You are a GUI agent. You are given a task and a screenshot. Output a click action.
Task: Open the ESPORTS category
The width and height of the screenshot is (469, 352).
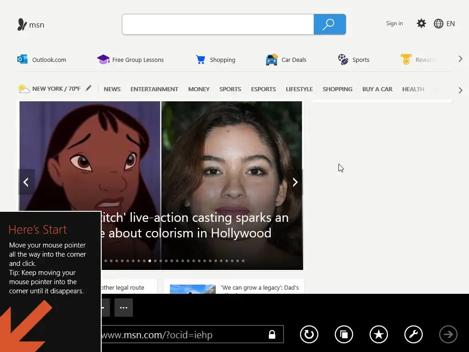tap(263, 89)
